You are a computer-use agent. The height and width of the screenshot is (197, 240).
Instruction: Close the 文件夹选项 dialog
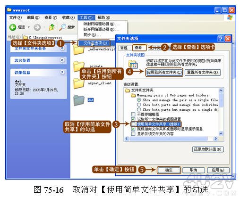coord(228,39)
